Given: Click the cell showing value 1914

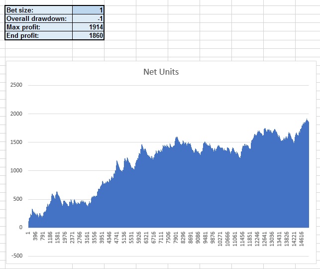Looking at the screenshot, I should tap(88, 27).
